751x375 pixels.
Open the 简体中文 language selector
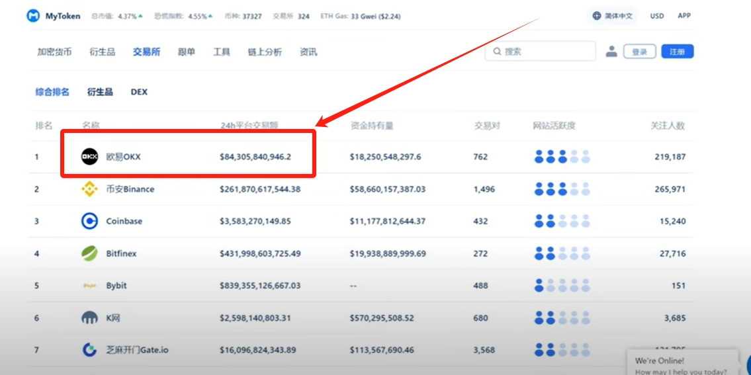(x=613, y=16)
